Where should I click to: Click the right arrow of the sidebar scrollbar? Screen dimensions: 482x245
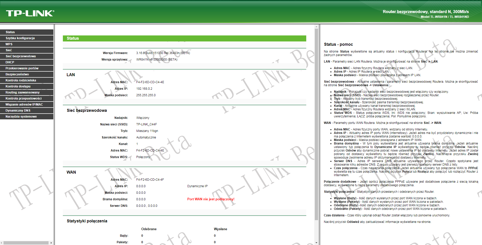coord(51,243)
